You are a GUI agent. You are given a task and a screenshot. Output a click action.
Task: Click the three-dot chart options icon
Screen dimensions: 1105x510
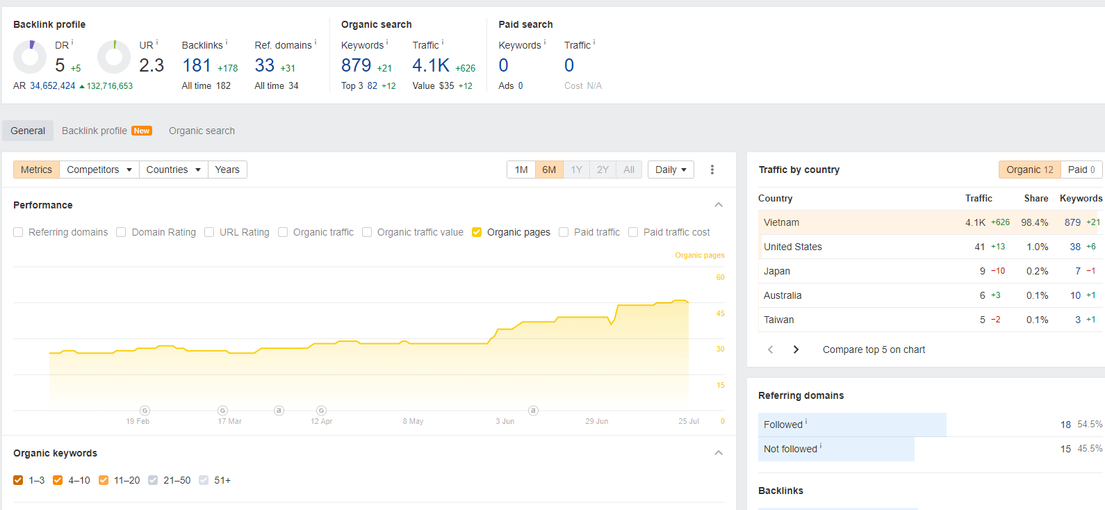click(x=712, y=170)
